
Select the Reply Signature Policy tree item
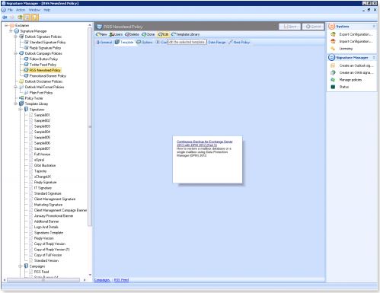pos(45,48)
